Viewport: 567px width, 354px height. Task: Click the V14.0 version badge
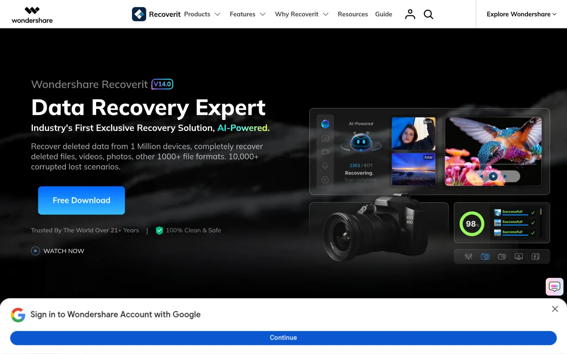[x=163, y=84]
